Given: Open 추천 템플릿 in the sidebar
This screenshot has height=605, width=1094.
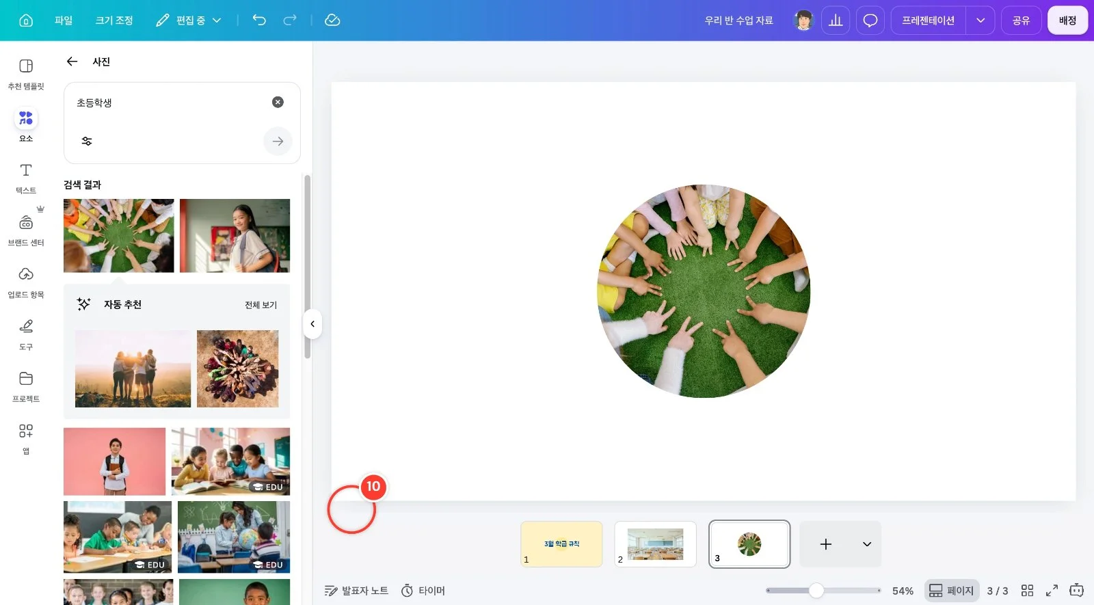Looking at the screenshot, I should pos(26,74).
